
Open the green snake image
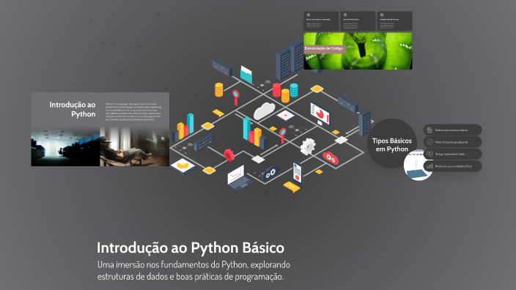pyautogui.click(x=358, y=51)
